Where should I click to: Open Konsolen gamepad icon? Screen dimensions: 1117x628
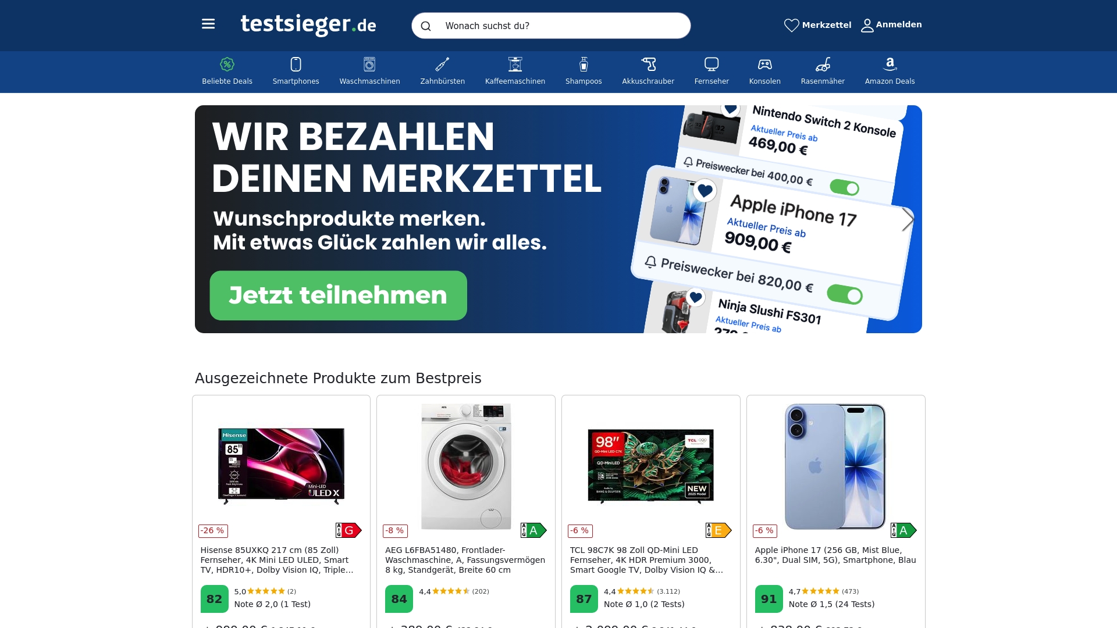[x=764, y=64]
